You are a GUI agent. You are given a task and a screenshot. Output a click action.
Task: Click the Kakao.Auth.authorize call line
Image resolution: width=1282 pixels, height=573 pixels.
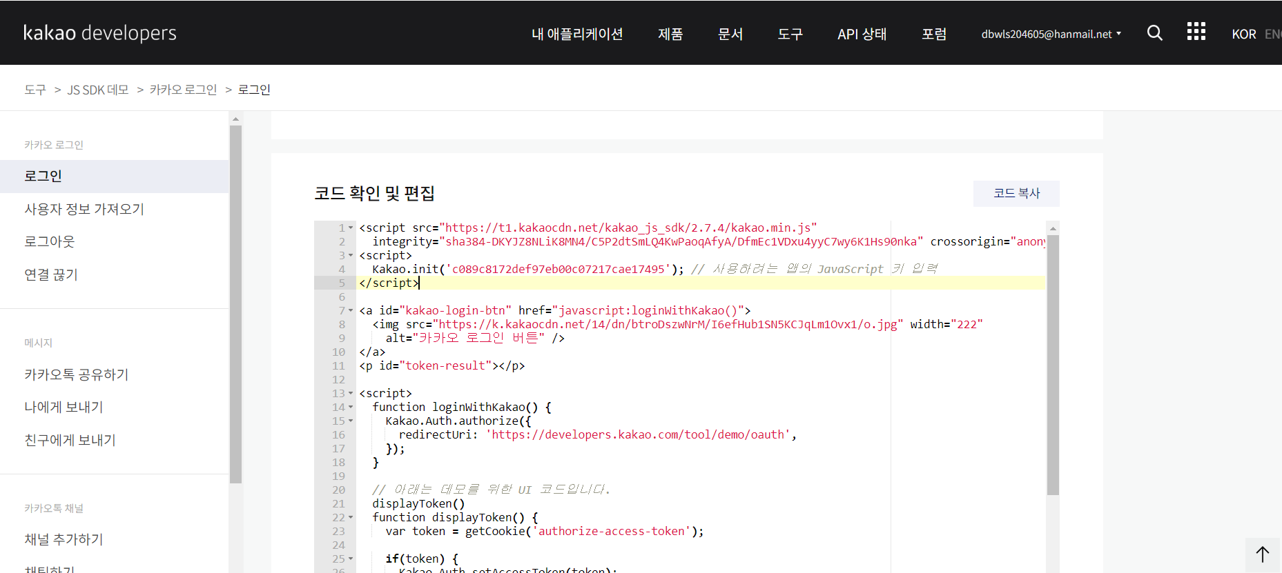458,421
